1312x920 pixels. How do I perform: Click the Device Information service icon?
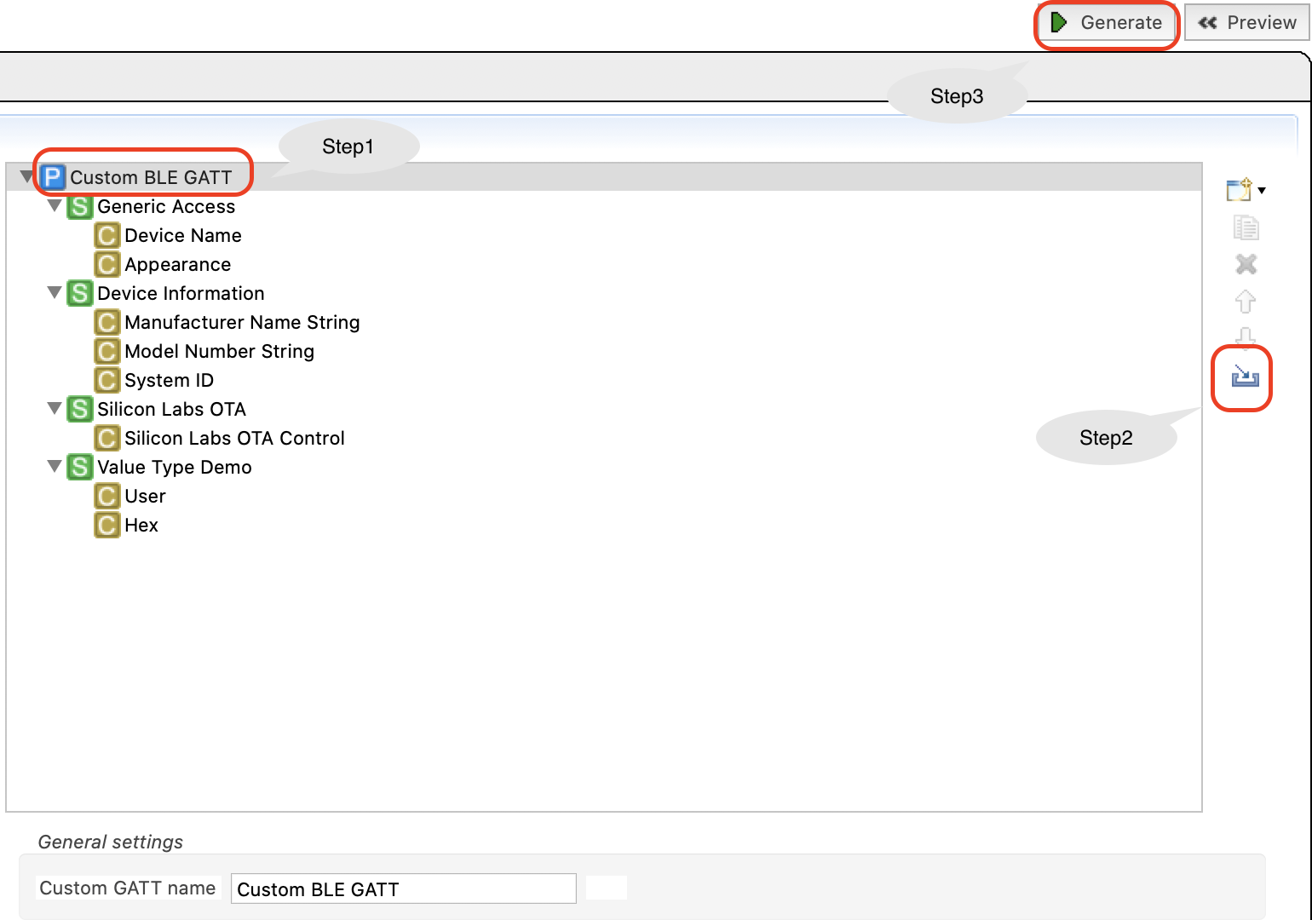(80, 293)
